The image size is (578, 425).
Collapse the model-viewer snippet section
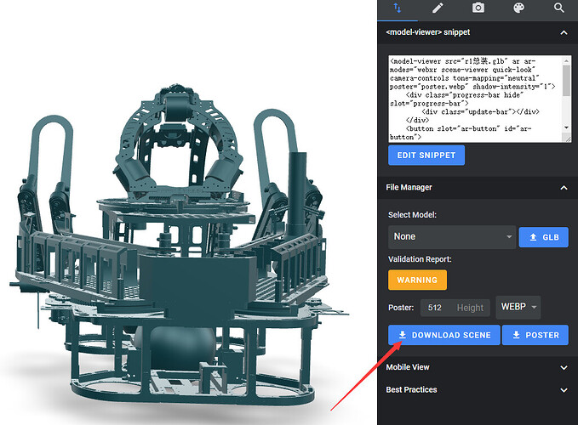tap(564, 33)
